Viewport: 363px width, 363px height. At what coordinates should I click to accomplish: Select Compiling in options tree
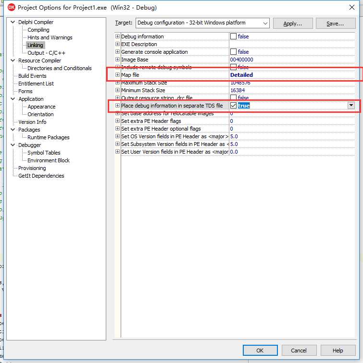click(38, 30)
